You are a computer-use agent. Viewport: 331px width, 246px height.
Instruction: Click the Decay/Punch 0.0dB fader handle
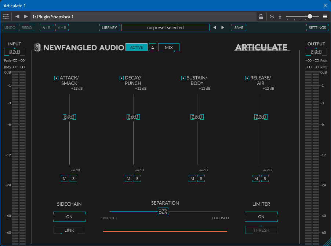133,117
